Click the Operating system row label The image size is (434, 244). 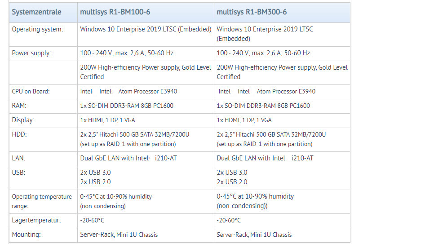(x=37, y=29)
